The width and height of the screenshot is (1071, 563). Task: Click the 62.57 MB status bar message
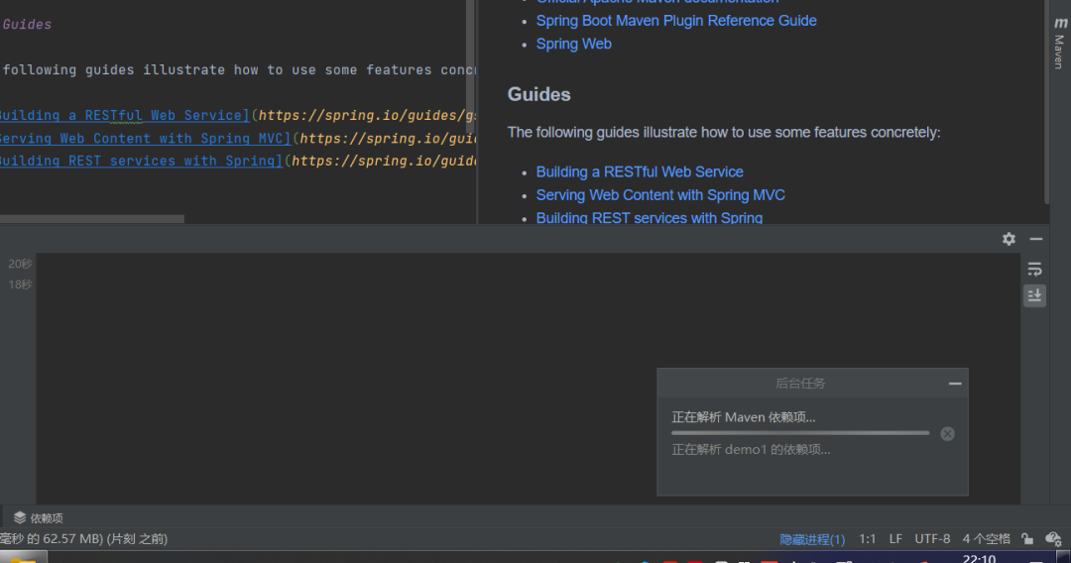(83, 539)
